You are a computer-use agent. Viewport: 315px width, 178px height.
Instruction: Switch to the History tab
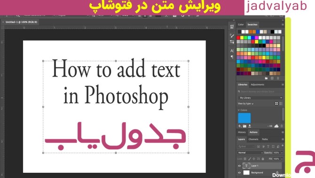tap(242, 132)
